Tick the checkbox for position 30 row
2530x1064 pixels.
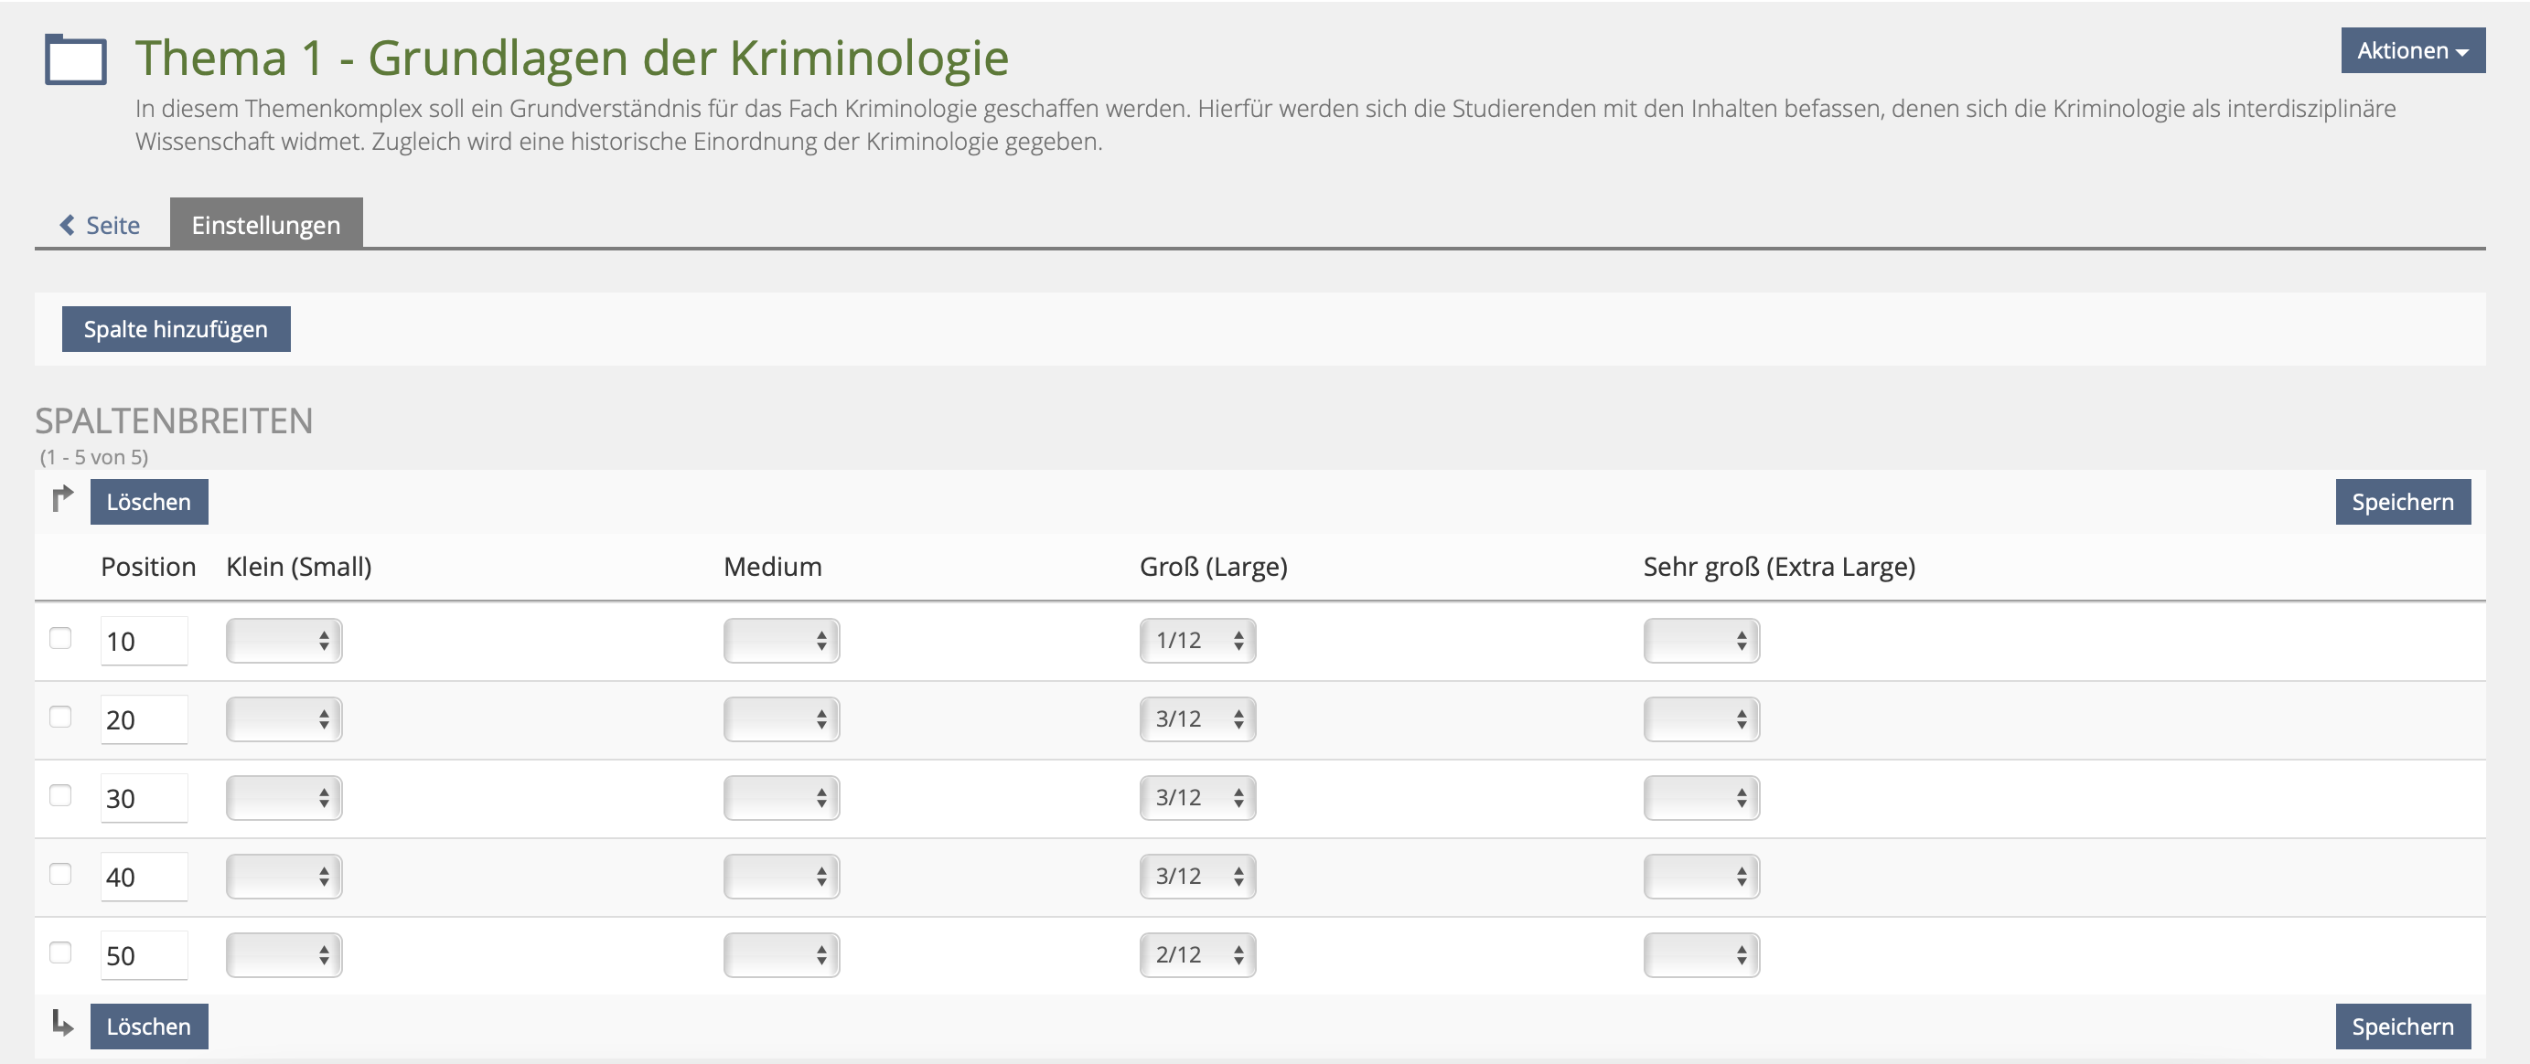pyautogui.click(x=61, y=795)
